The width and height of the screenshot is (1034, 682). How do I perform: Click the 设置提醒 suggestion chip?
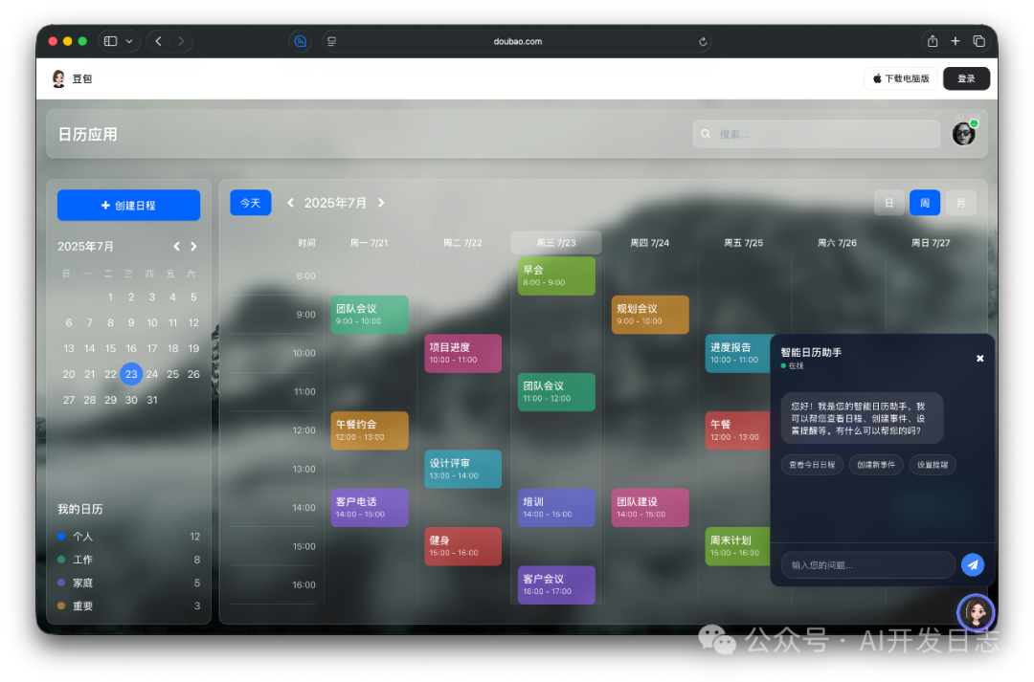point(933,465)
